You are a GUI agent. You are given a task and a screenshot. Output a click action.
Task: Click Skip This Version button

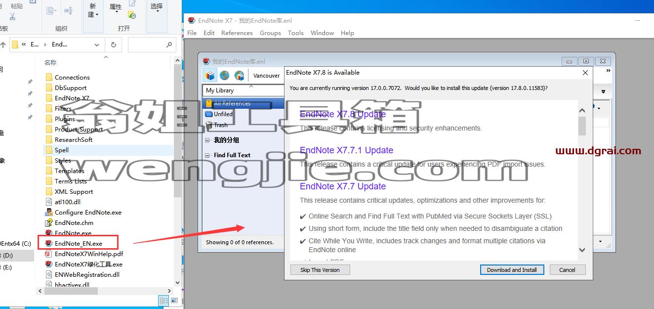click(320, 270)
